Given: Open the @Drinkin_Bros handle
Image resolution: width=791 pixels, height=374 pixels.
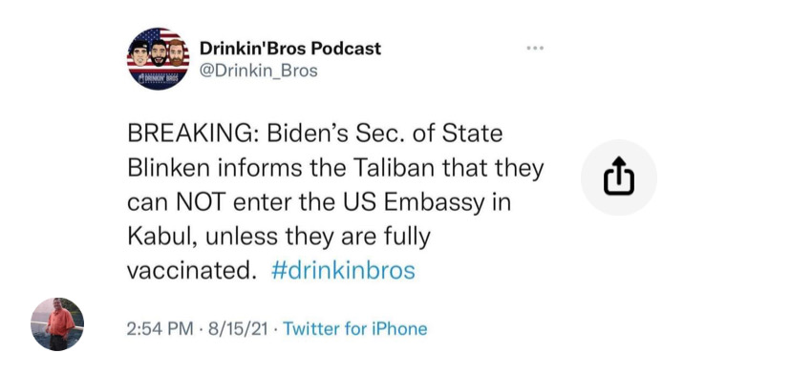Looking at the screenshot, I should [259, 71].
